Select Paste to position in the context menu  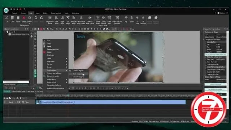tap(56, 49)
